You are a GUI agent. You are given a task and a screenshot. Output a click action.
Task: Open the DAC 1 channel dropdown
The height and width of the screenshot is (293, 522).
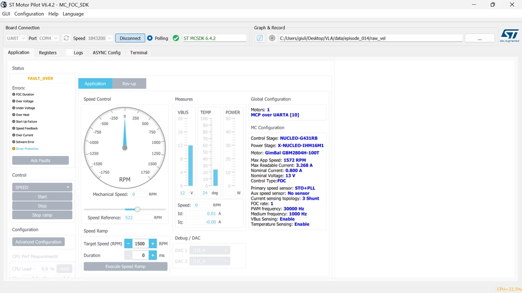coord(210,250)
